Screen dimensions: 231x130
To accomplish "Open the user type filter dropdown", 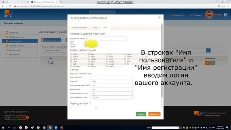I will pyautogui.click(x=55, y=51).
